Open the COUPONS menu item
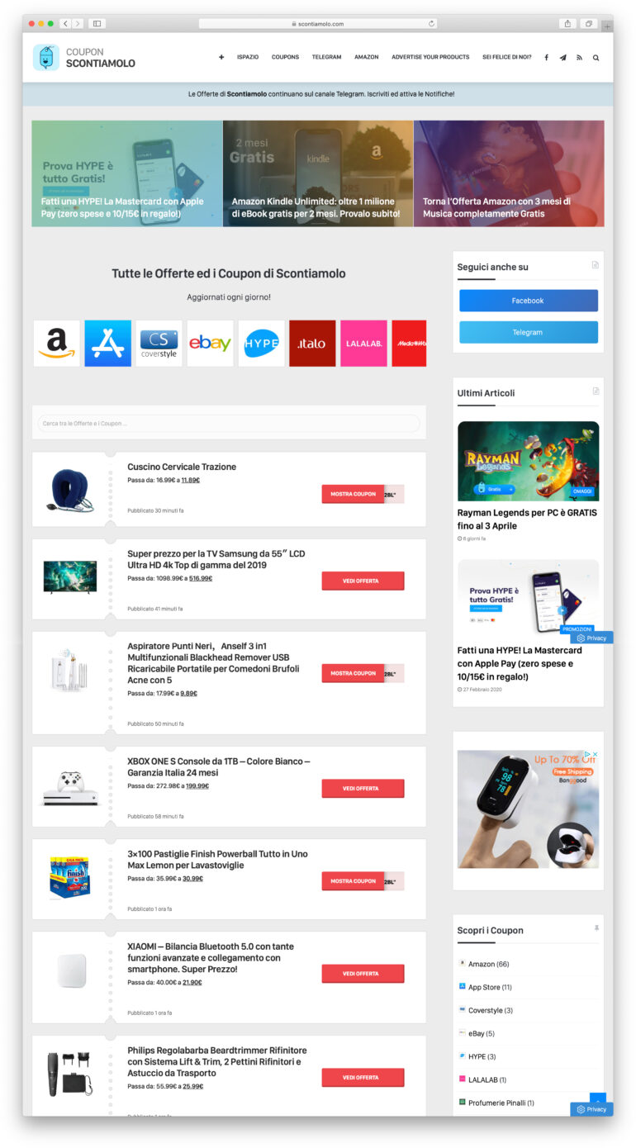The height and width of the screenshot is (1148, 636). [x=285, y=57]
